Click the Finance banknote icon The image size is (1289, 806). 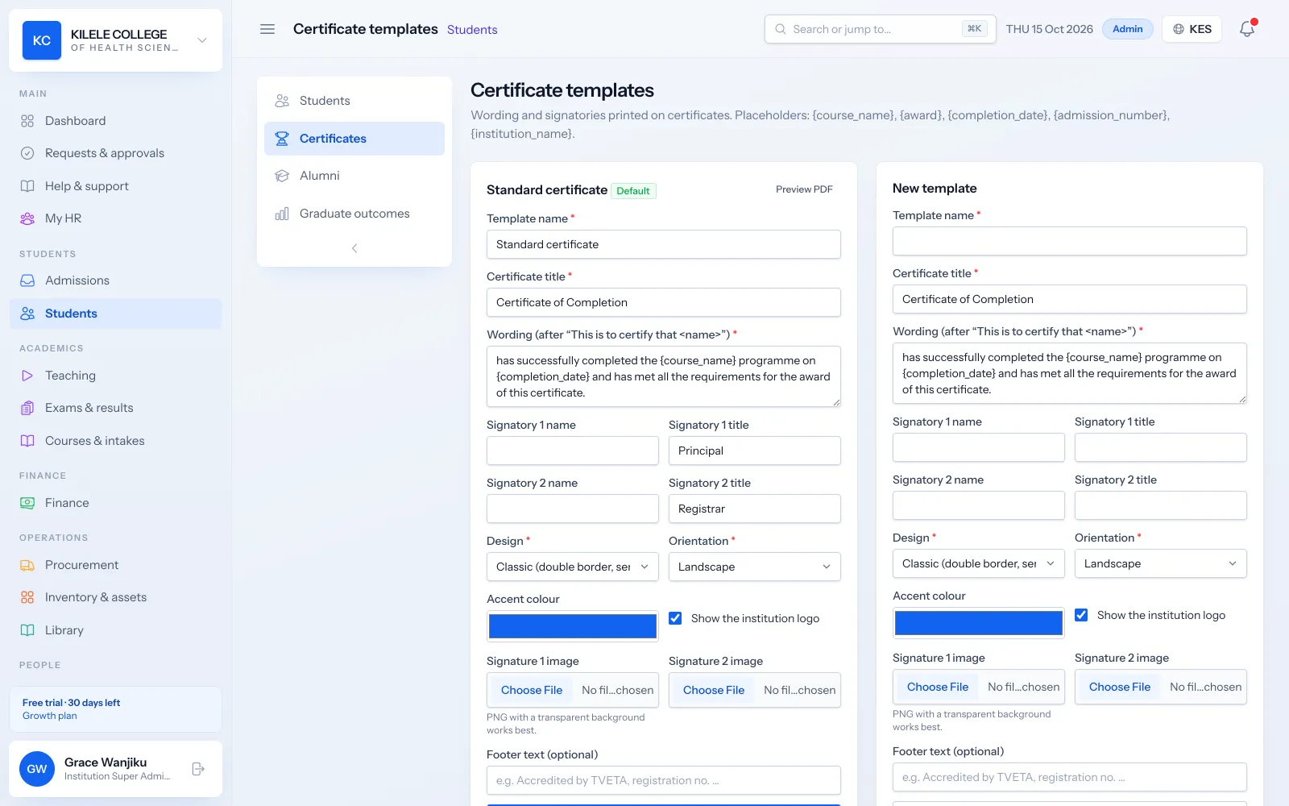tap(27, 503)
